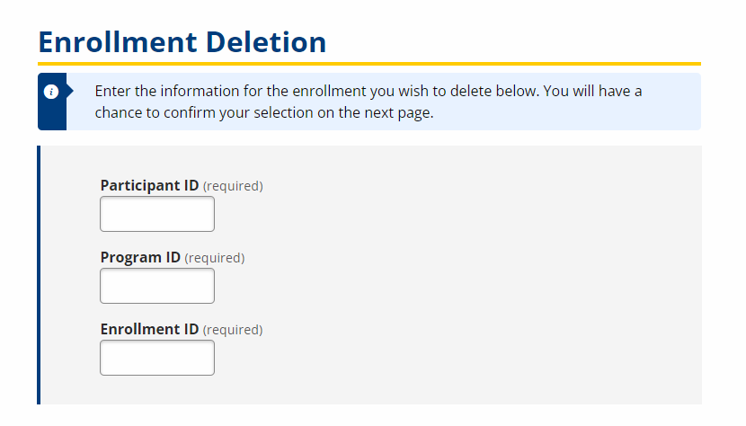Click the (required) note beside Program ID

click(x=215, y=259)
